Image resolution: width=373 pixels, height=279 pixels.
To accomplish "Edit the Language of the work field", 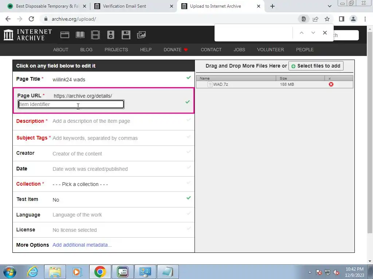I will click(103, 215).
